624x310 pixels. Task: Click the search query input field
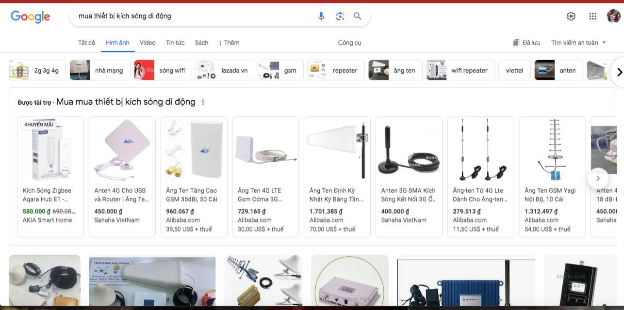tap(194, 16)
